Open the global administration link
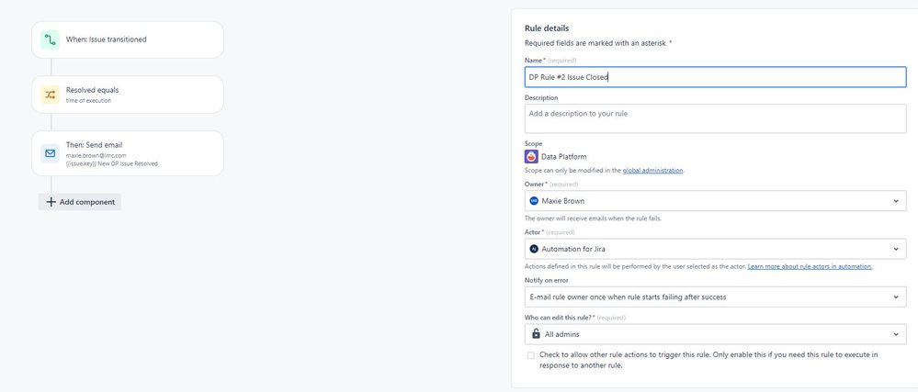918x392 pixels. coord(652,171)
